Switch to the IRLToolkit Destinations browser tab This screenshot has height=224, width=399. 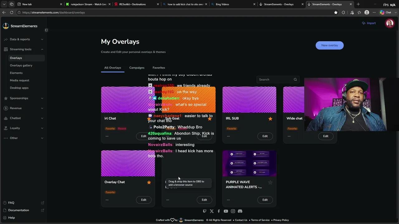click(x=136, y=4)
